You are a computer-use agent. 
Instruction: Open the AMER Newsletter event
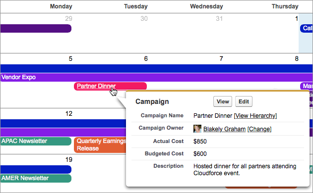[x=36, y=178]
